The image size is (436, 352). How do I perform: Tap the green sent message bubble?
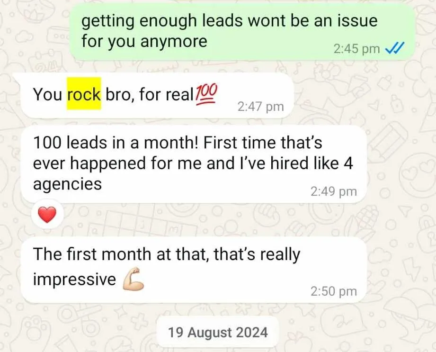pos(241,32)
